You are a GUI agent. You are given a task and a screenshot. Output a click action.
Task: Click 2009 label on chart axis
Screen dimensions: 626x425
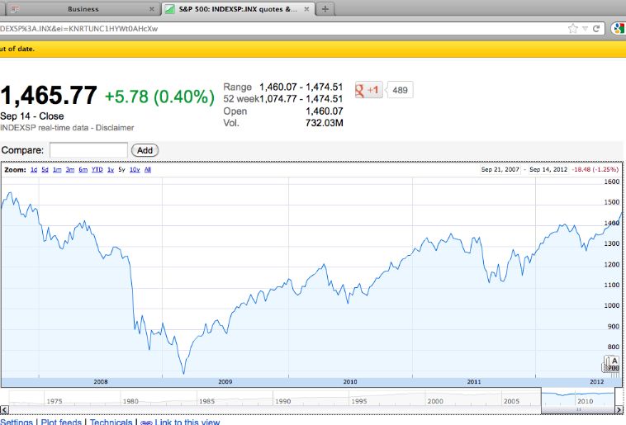225,381
